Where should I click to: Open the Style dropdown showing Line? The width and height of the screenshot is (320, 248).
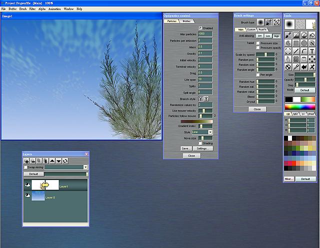203,132
